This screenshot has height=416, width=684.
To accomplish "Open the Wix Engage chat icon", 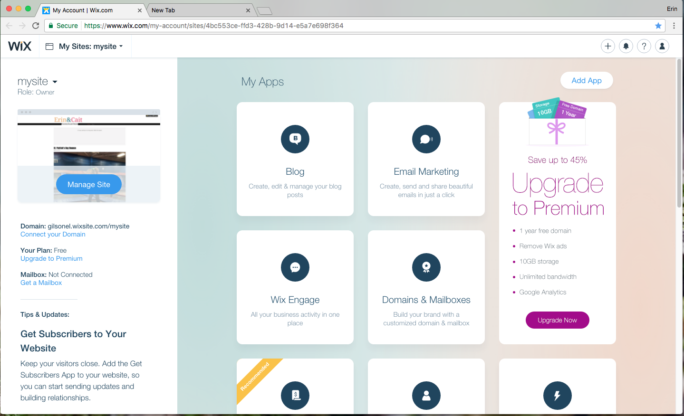I will (295, 267).
